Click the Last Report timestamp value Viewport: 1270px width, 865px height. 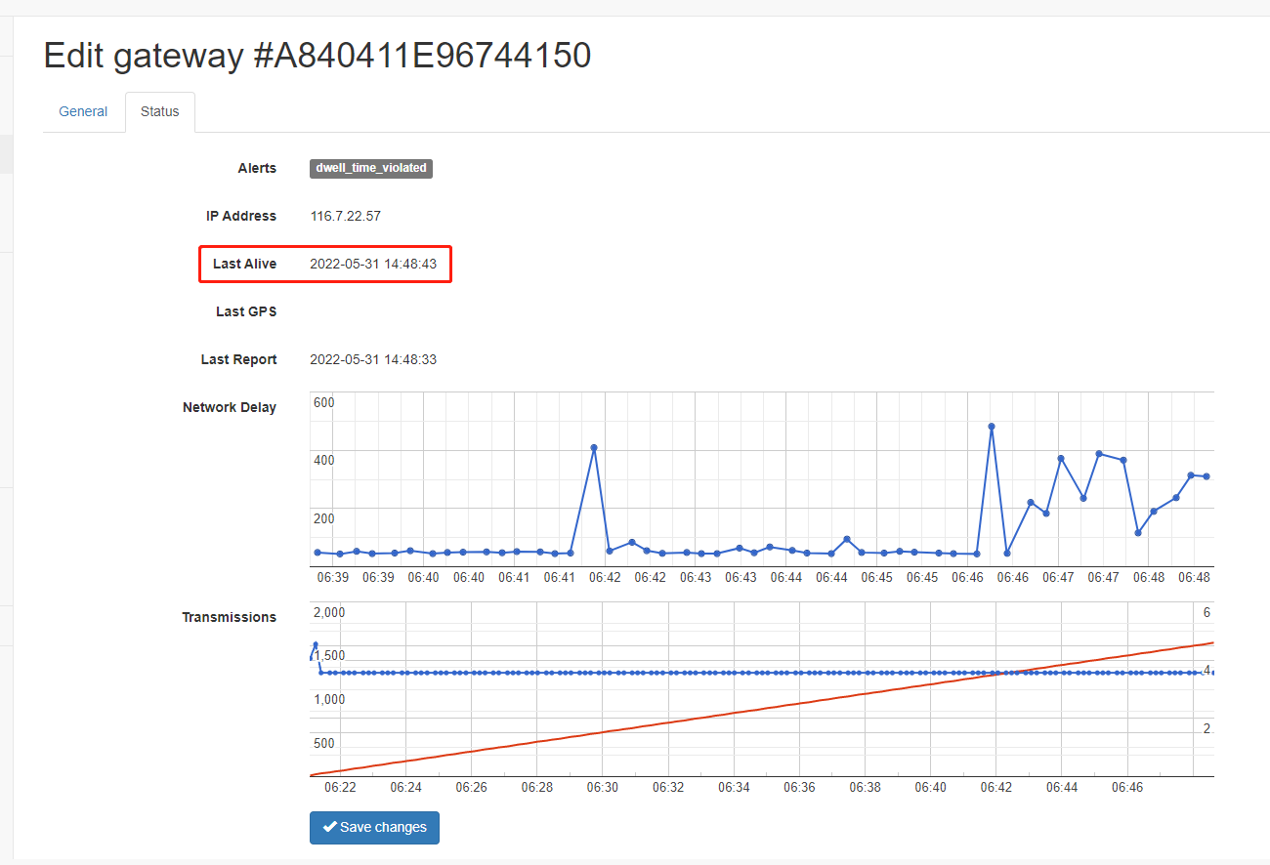tap(373, 359)
